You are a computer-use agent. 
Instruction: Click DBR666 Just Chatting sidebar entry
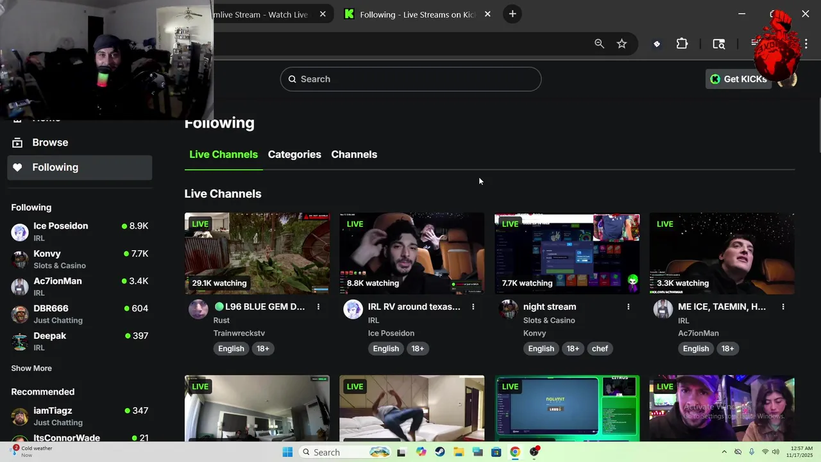point(80,314)
